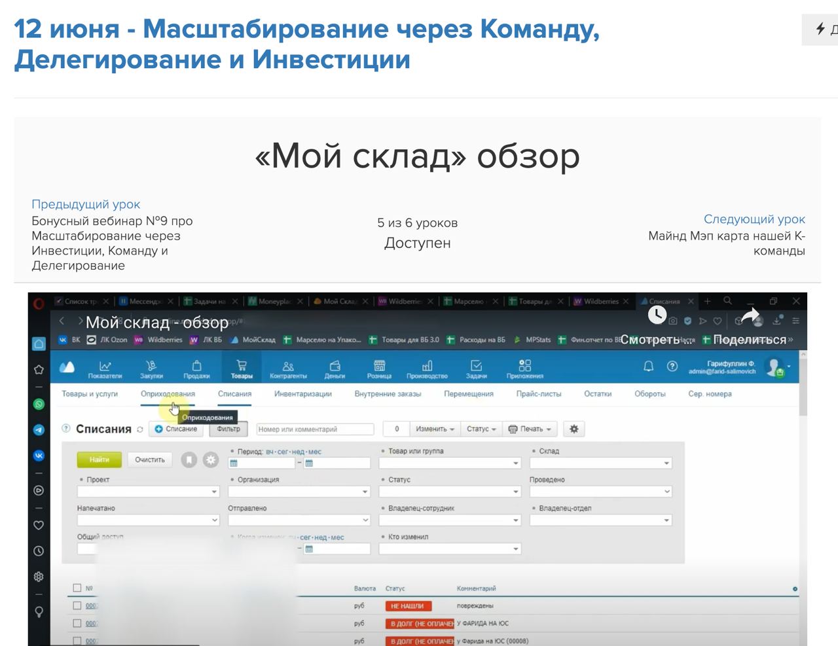
Task: Go to Следующий урок link
Action: pos(754,219)
